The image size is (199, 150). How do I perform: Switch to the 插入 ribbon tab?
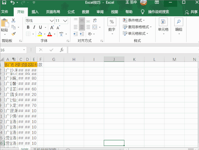pyautogui.click(x=35, y=12)
